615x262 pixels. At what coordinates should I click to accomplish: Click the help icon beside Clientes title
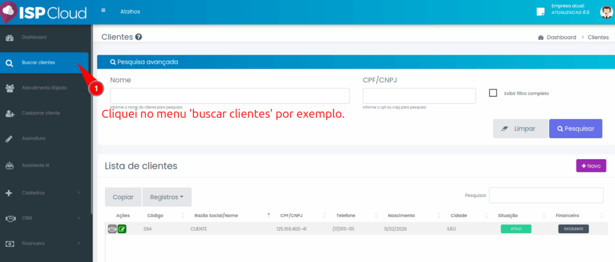coord(139,37)
